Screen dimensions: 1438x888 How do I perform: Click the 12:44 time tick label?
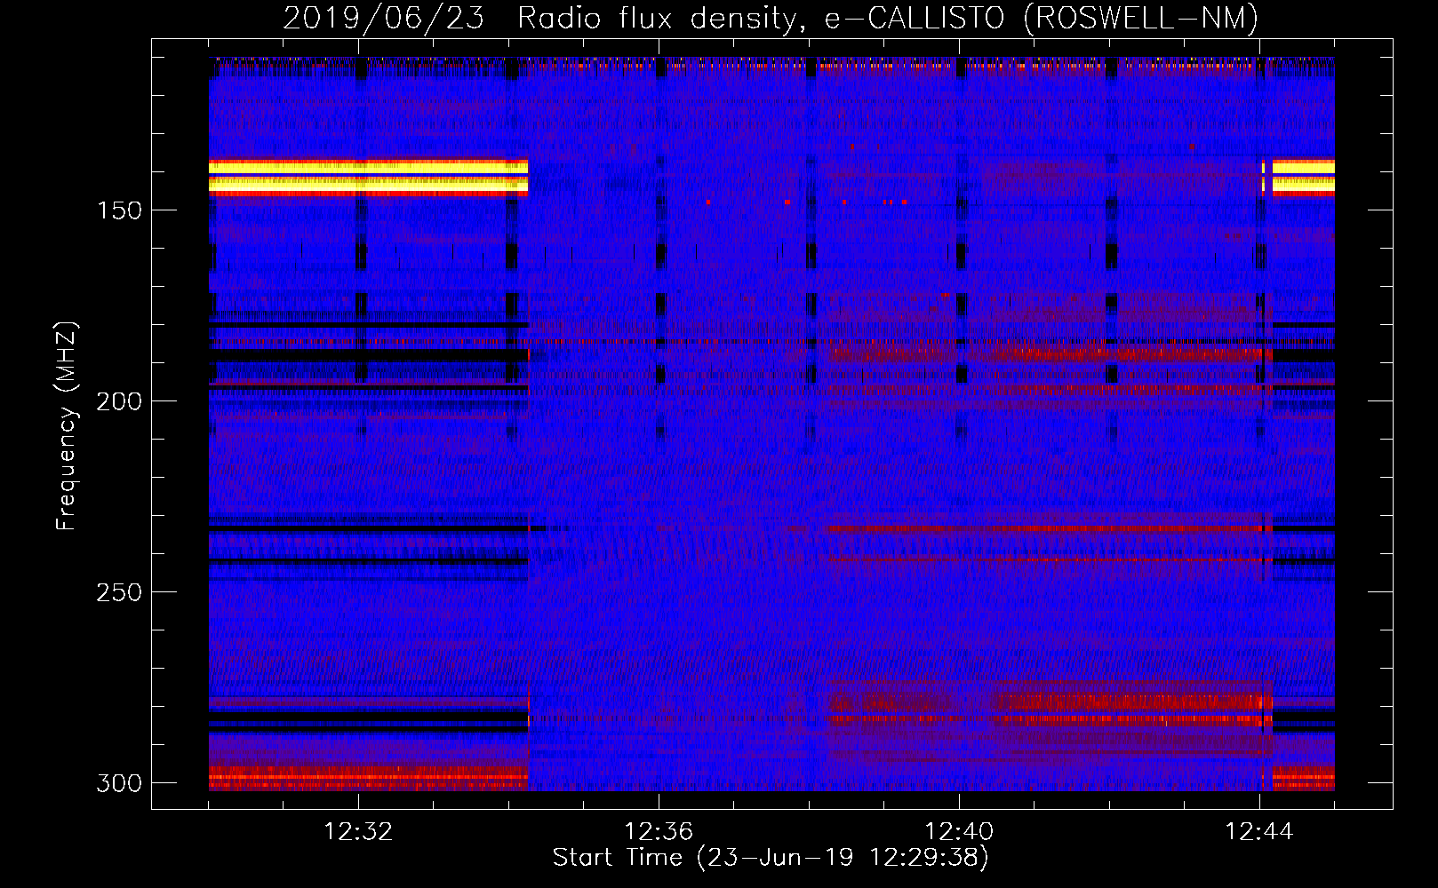click(1259, 832)
